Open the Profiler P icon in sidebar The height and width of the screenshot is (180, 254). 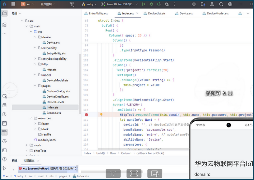(4, 114)
